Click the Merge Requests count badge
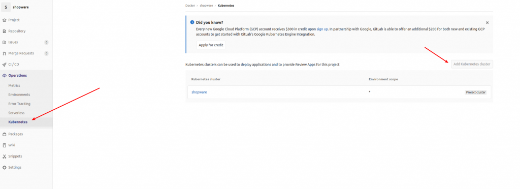The image size is (520, 189). pyautogui.click(x=46, y=53)
